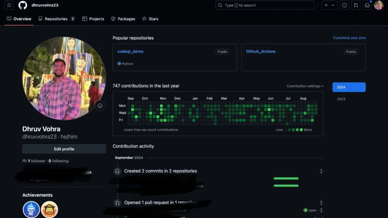Open the Github_Actions repository
Viewport: 388px width, 218px height.
click(x=260, y=51)
